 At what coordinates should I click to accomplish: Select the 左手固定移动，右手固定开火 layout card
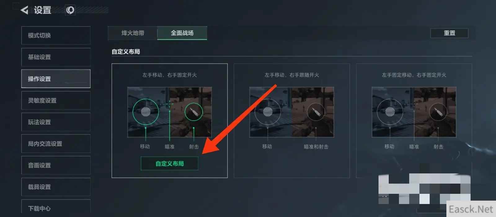tap(414, 121)
